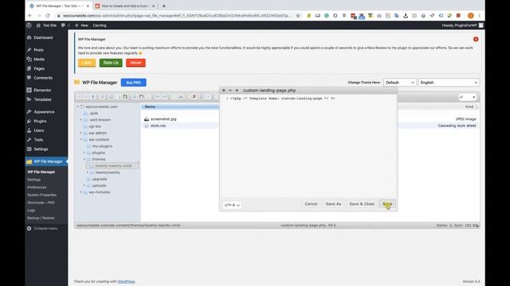Open Comments in admin sidebar
The height and width of the screenshot is (286, 510).
point(43,78)
